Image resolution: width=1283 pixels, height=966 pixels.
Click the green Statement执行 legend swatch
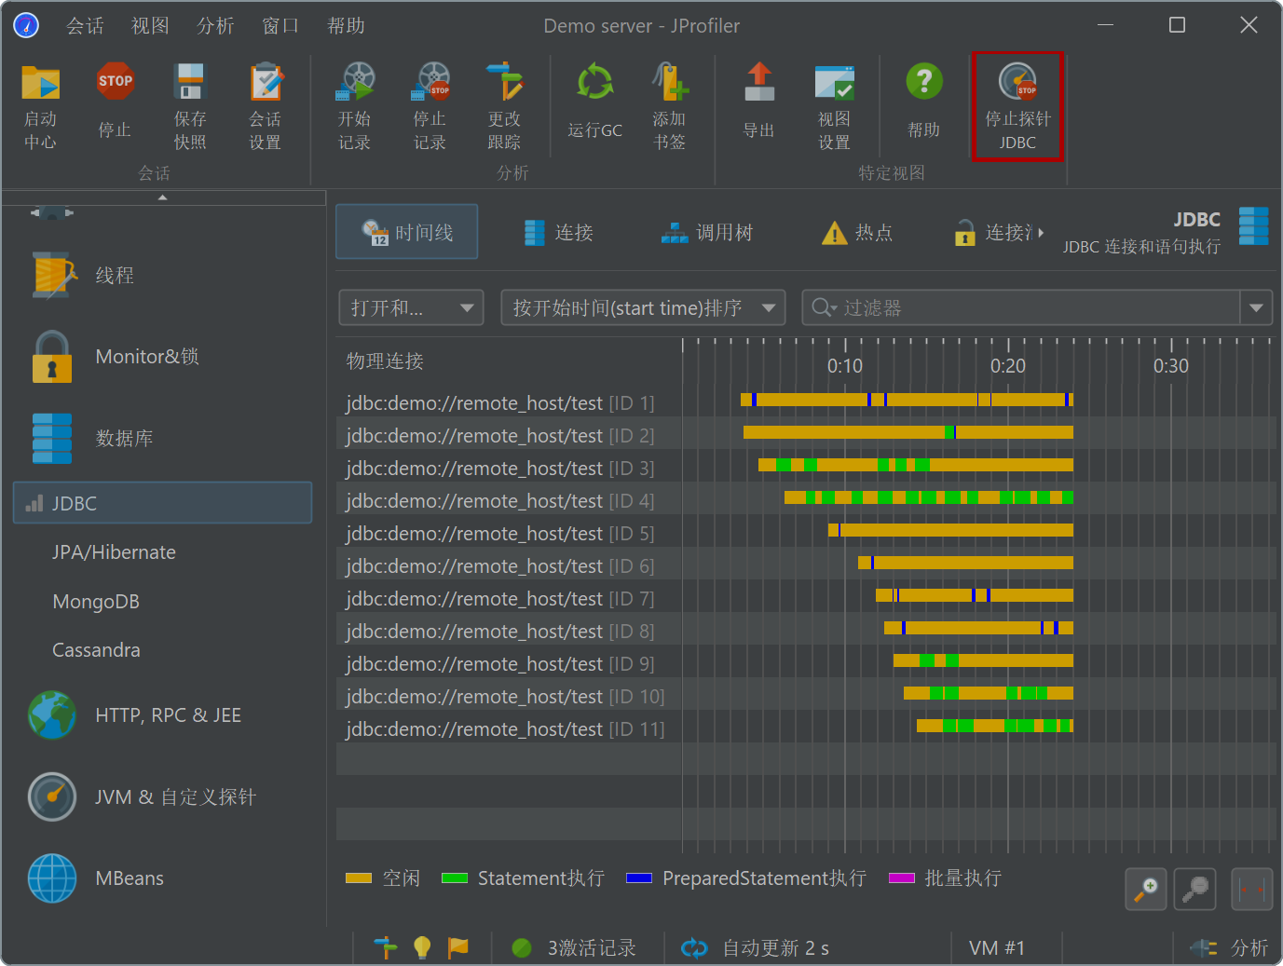click(455, 878)
